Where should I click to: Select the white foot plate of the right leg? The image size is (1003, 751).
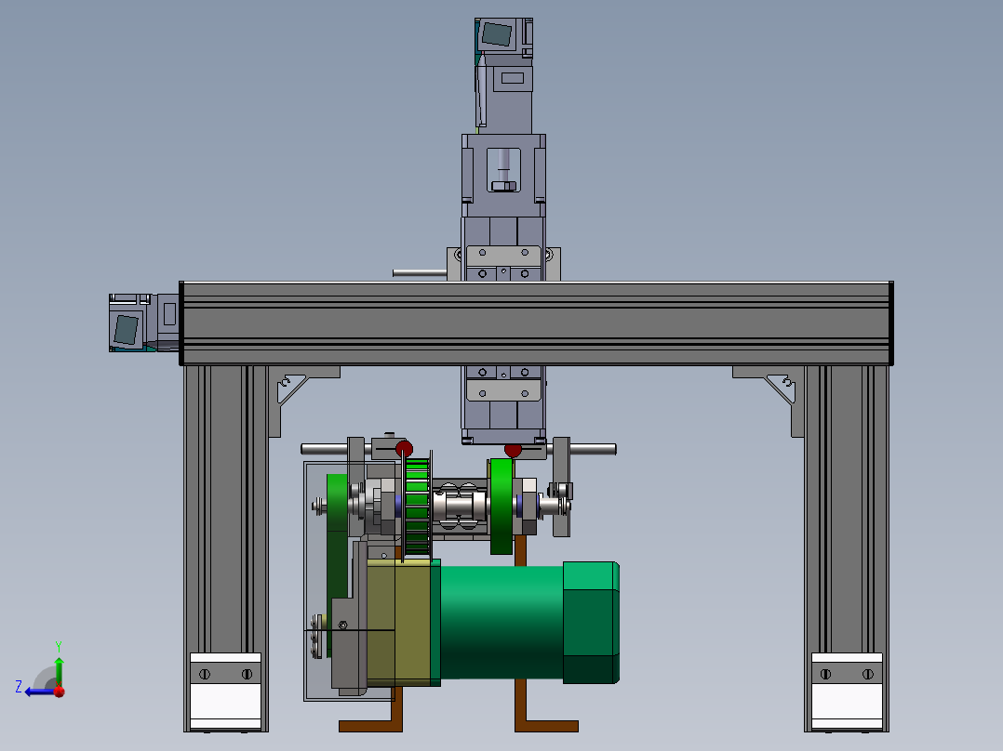tap(847, 692)
